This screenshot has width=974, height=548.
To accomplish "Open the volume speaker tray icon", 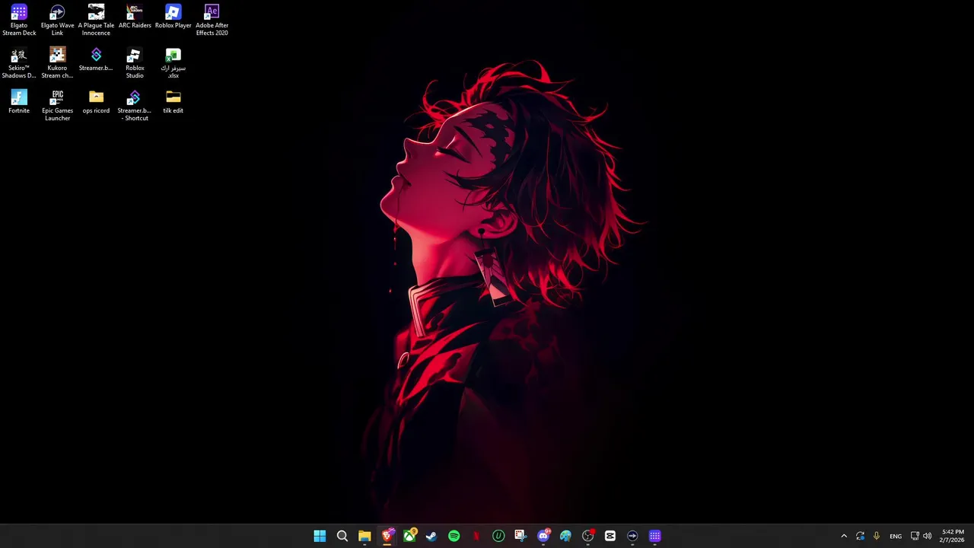I will click(927, 536).
